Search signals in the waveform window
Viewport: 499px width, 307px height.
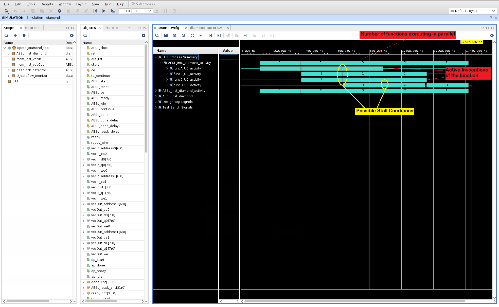coord(157,35)
